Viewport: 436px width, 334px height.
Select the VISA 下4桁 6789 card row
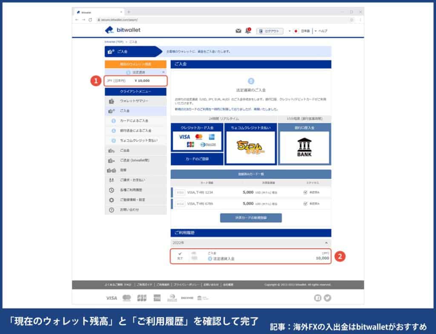click(x=251, y=204)
